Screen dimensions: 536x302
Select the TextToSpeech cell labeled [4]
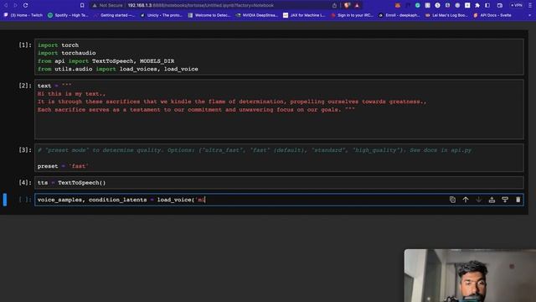[279, 183]
